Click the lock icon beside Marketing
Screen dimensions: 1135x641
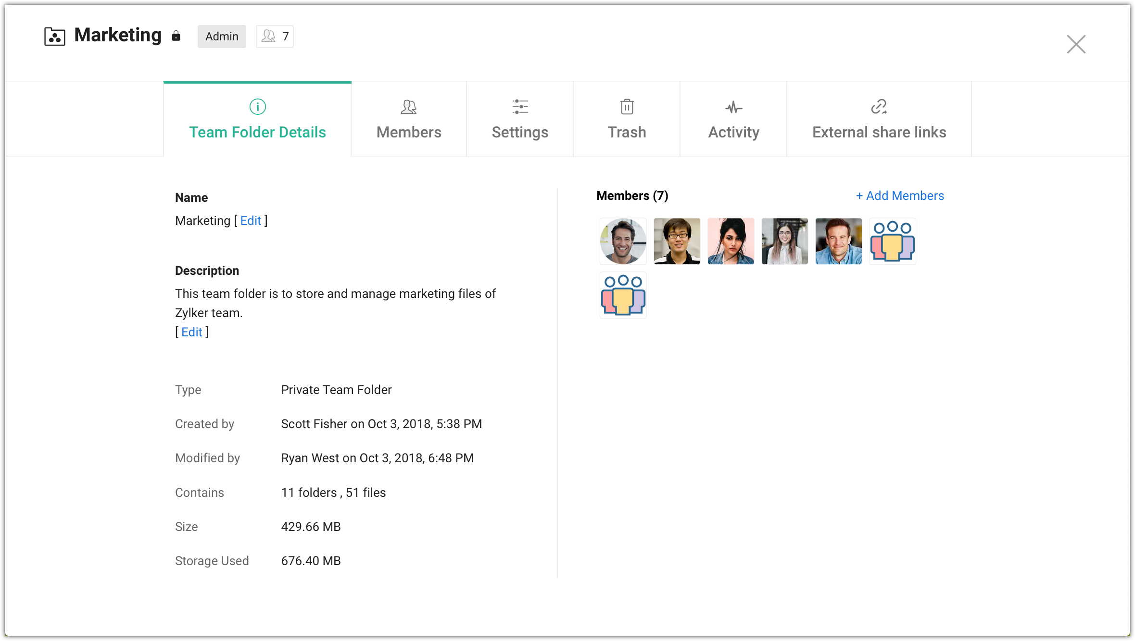pos(176,36)
